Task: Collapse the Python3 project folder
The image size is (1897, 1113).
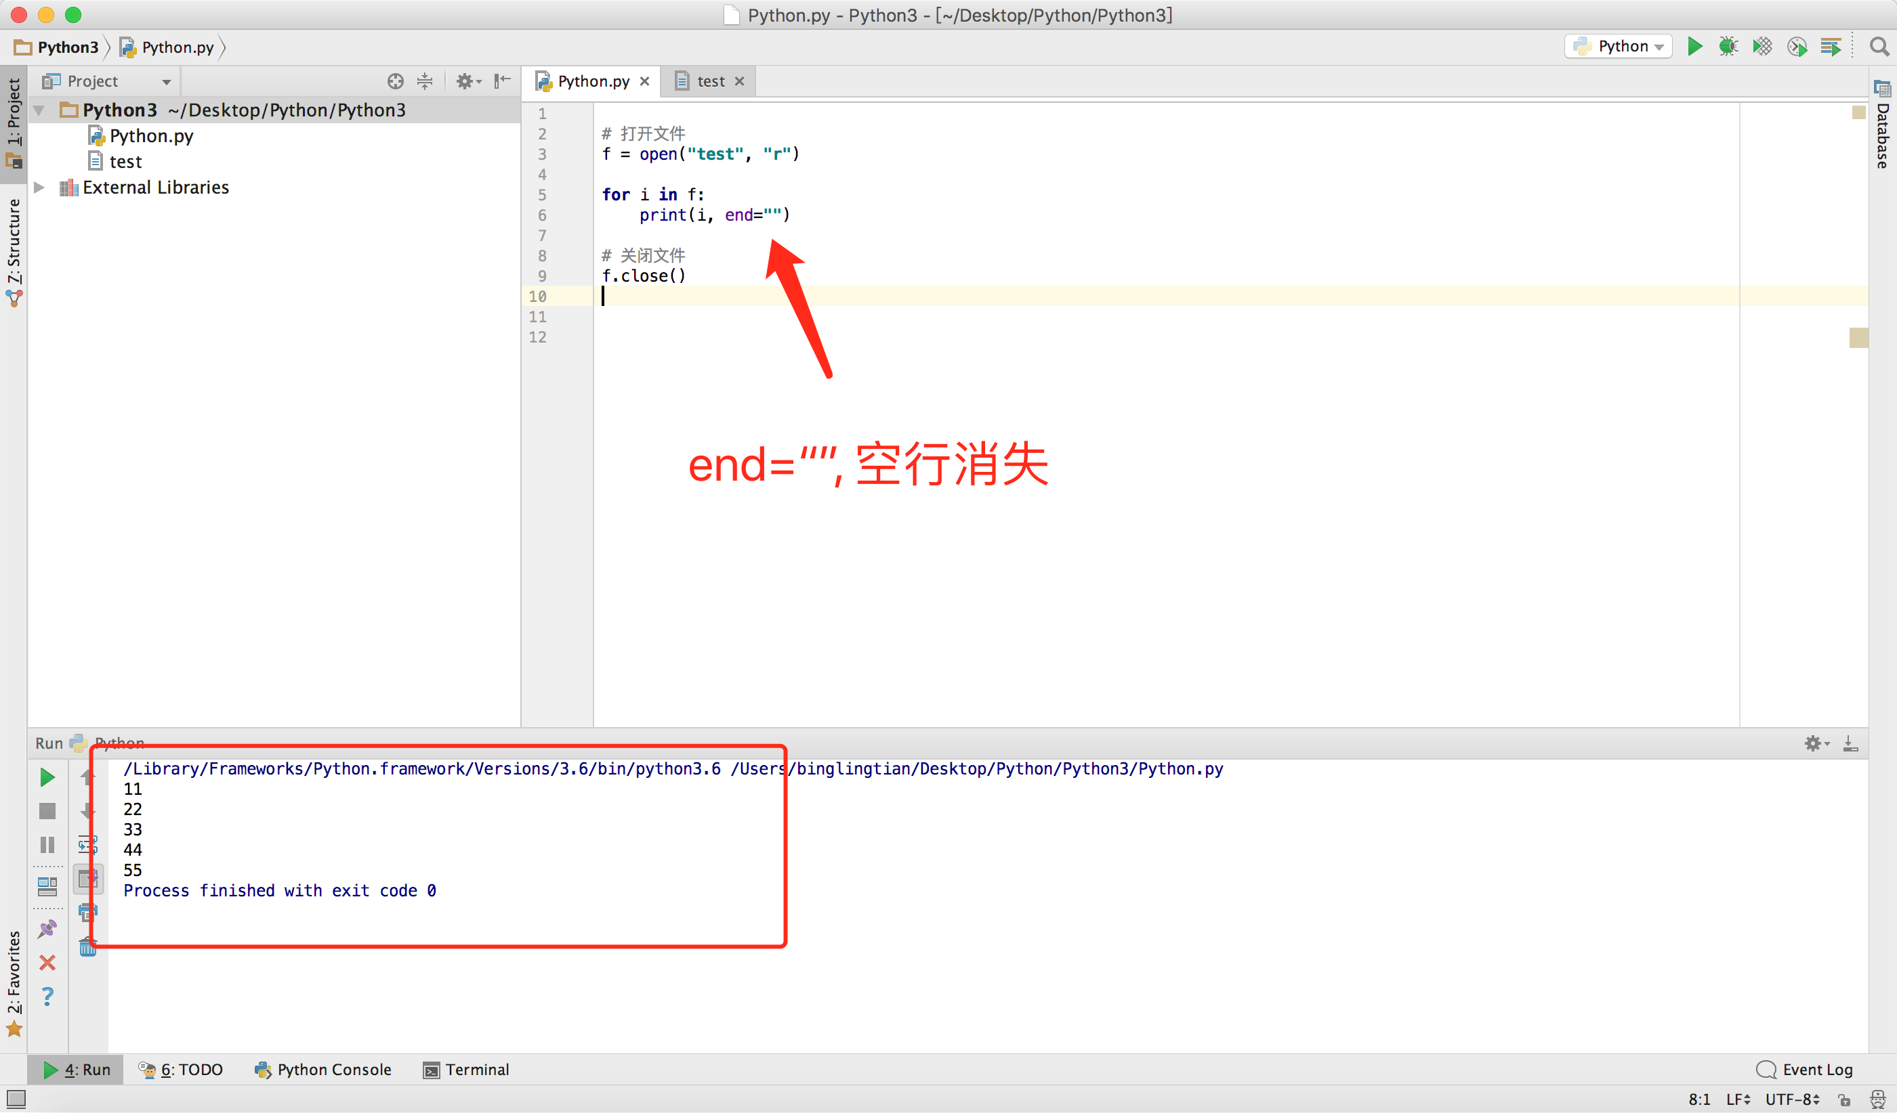Action: pyautogui.click(x=39, y=110)
